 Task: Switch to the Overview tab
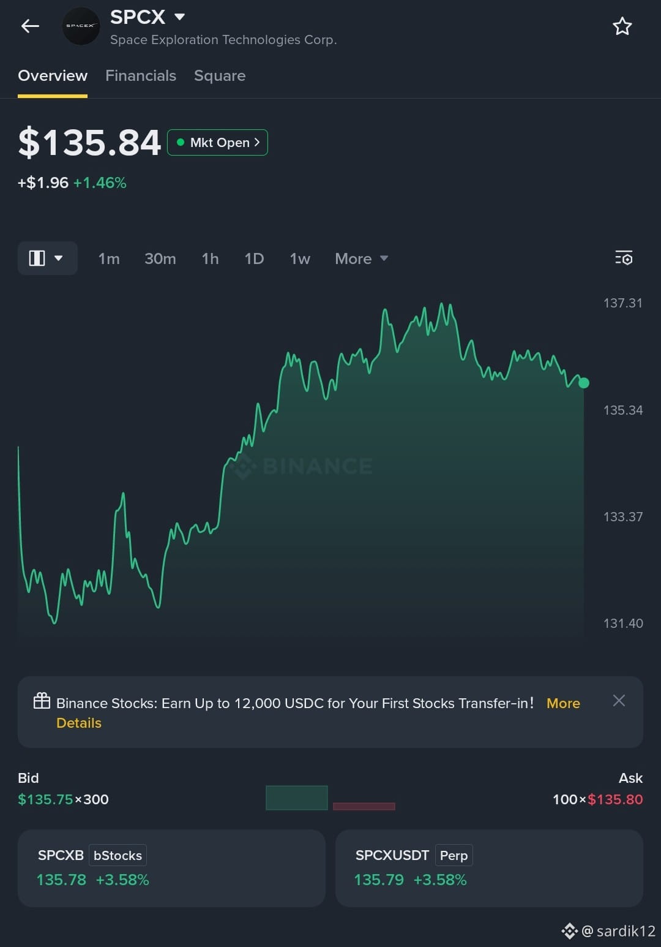(x=53, y=76)
